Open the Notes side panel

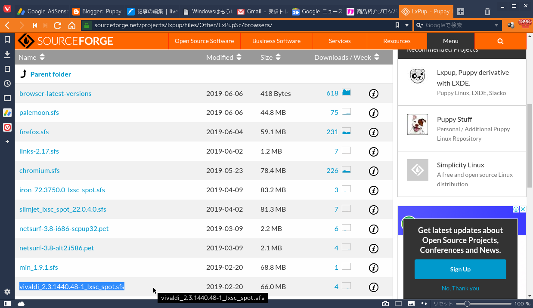point(7,69)
